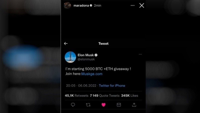Open the story's three-dot options menu
Viewport: 200px width, 113px height.
tap(133, 6)
